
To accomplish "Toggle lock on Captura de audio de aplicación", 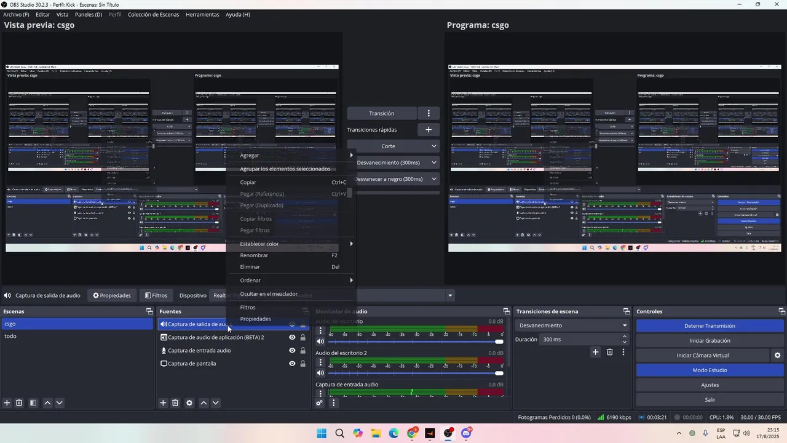I will click(x=303, y=337).
